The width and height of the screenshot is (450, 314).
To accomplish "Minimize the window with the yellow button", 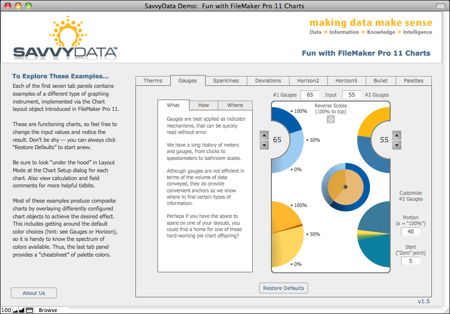I will click(18, 6).
